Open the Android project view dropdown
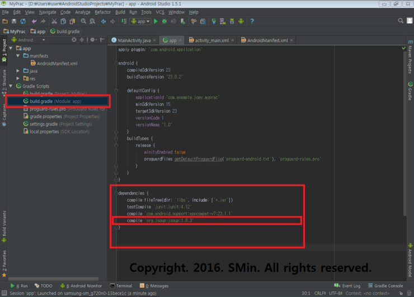Viewport: 414px width, 297px height. tap(28, 40)
